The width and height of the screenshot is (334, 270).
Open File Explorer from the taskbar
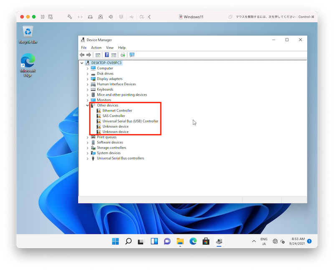180,241
